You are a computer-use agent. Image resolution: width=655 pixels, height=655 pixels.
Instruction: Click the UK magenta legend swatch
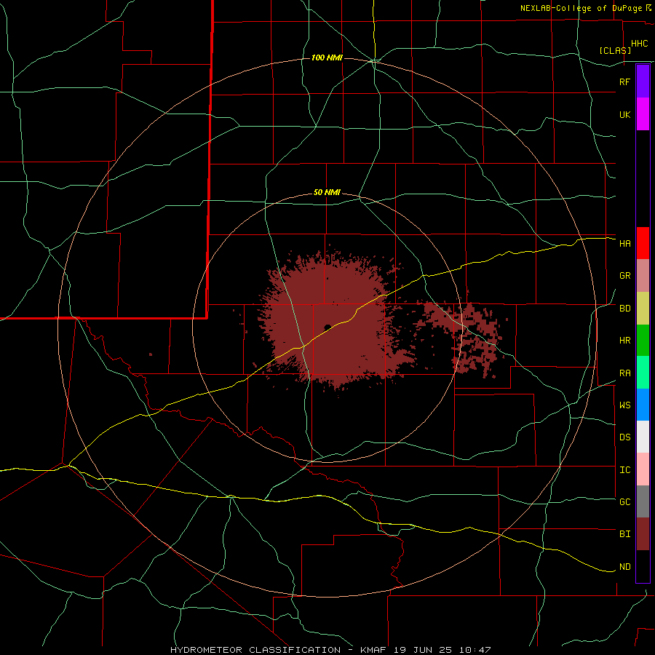pos(643,114)
